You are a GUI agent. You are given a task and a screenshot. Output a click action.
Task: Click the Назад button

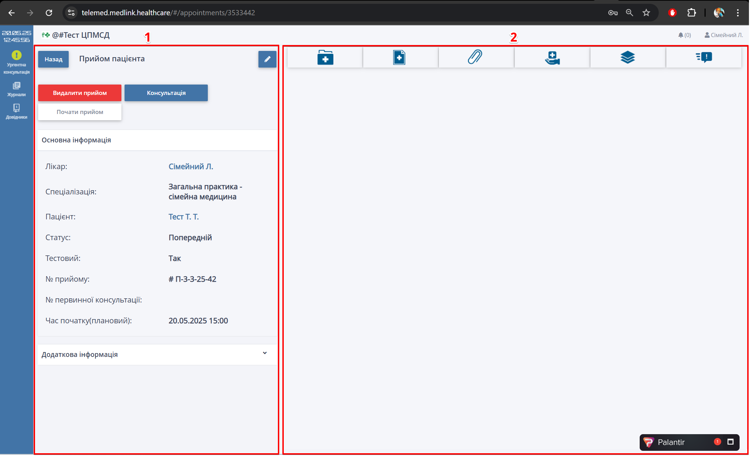(x=53, y=59)
